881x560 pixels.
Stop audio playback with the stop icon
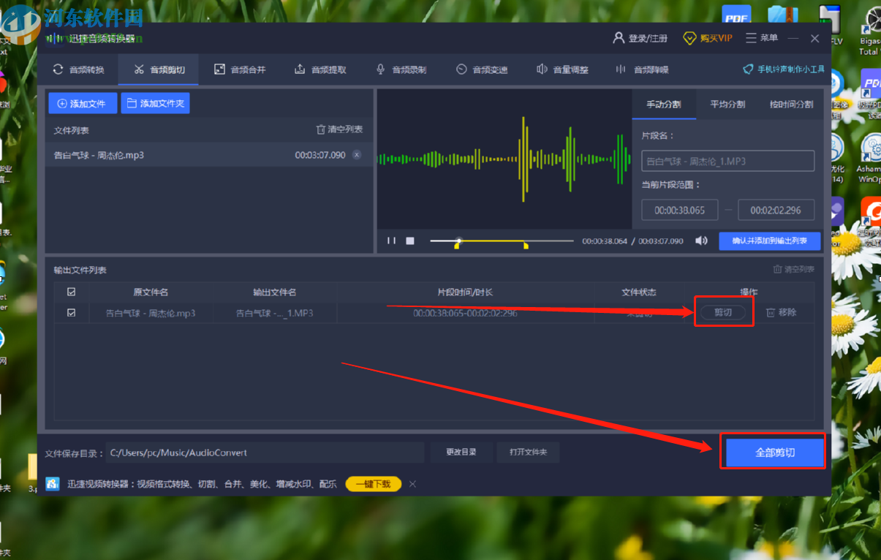(x=410, y=241)
